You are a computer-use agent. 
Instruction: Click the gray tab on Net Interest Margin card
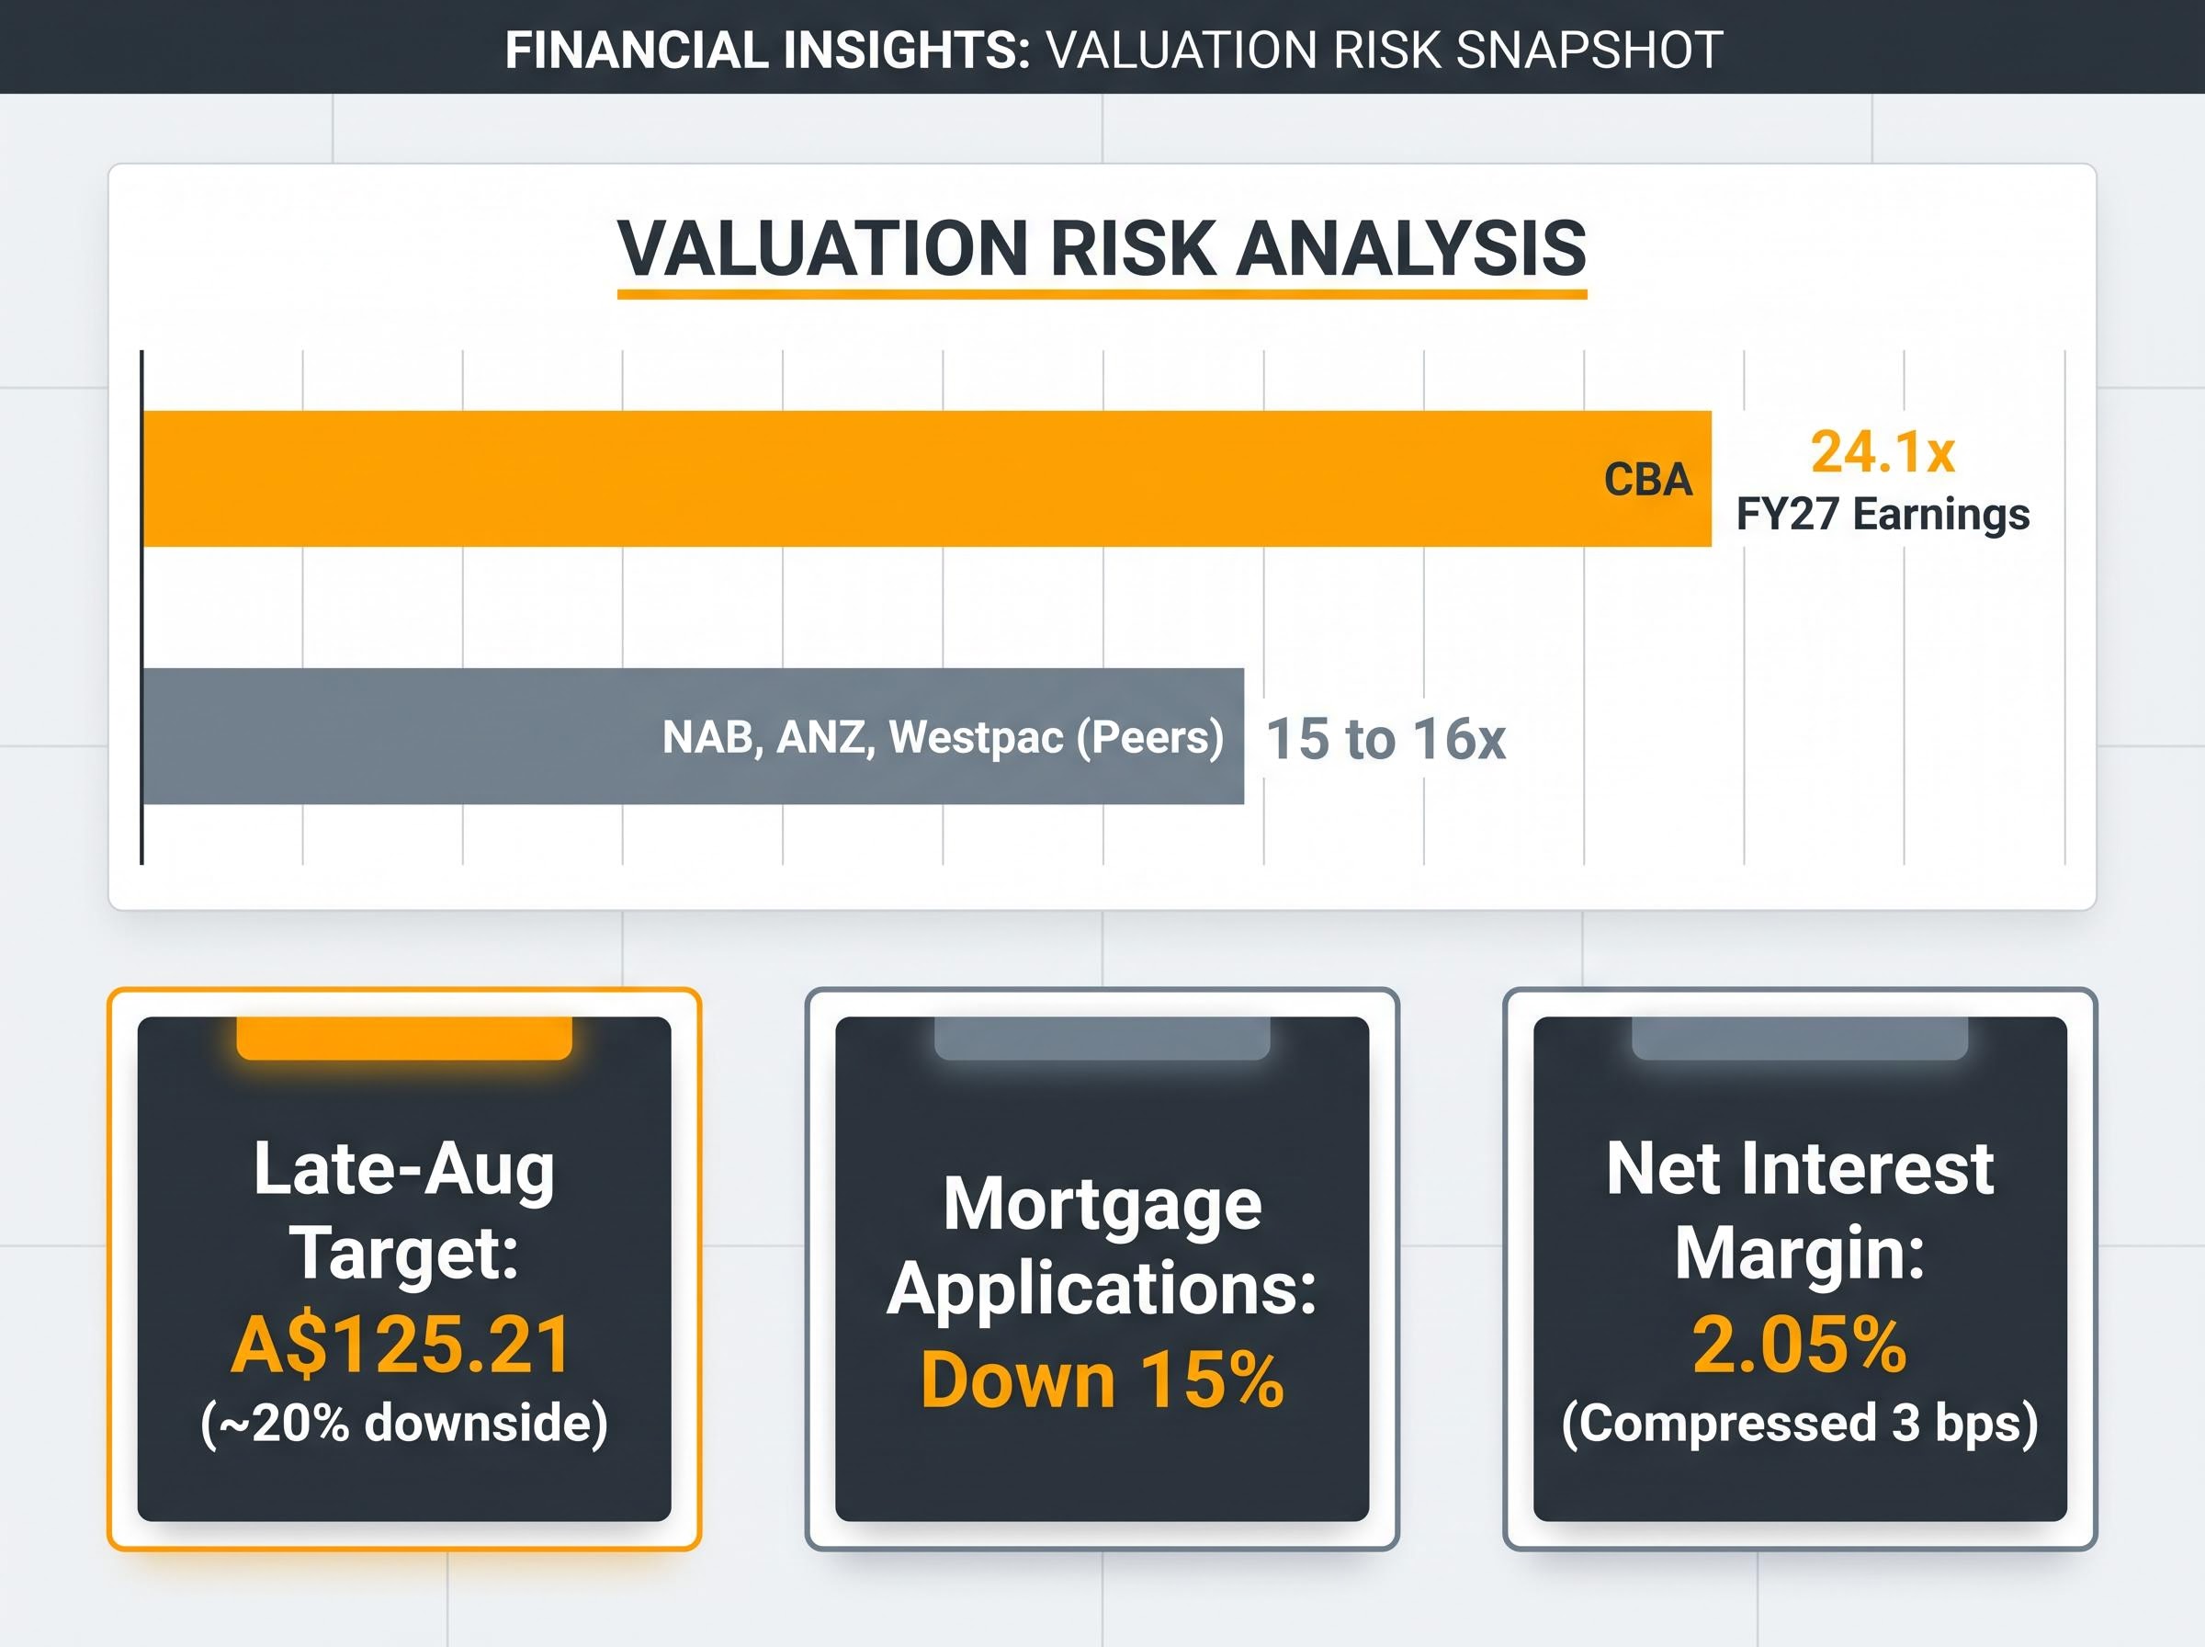tap(1800, 1038)
